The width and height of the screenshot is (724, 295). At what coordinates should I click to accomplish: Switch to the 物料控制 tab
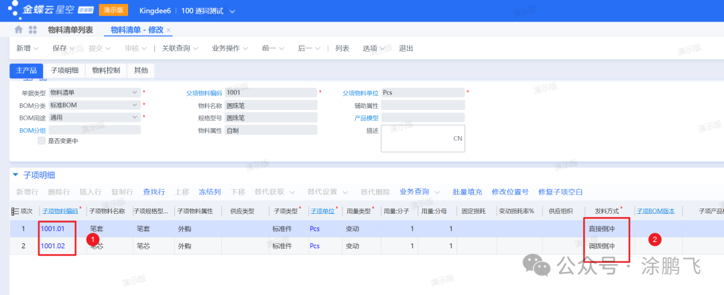click(106, 70)
